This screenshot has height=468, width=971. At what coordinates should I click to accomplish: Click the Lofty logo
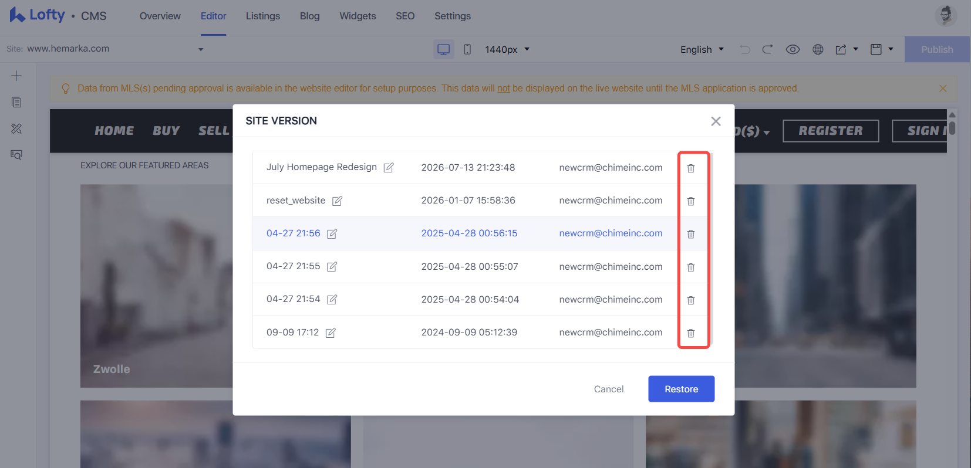click(x=37, y=15)
